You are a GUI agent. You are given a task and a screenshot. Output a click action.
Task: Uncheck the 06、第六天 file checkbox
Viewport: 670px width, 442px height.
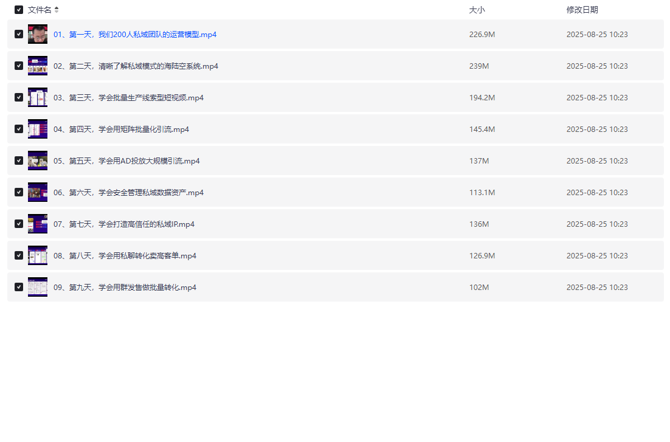click(x=19, y=192)
